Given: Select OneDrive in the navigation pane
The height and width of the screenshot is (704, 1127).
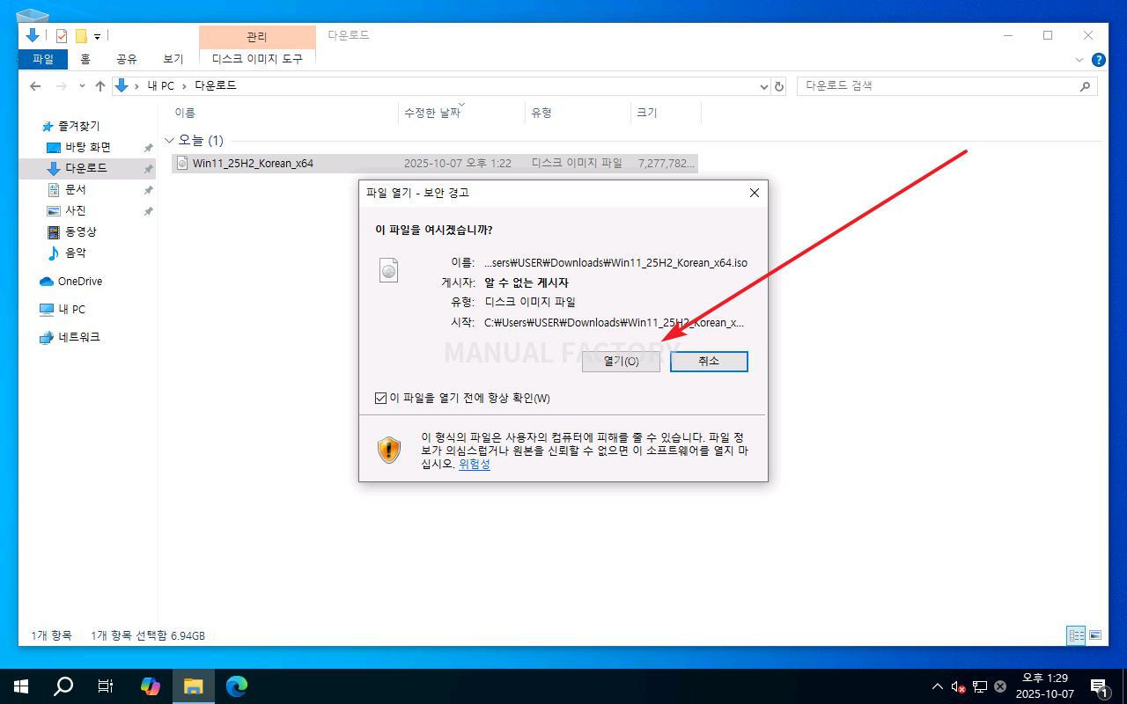Looking at the screenshot, I should click(79, 282).
